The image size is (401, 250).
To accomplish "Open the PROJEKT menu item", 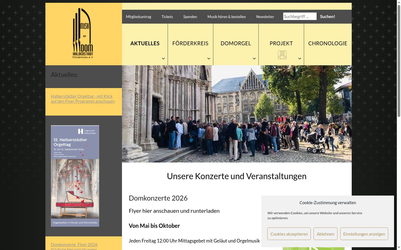I will click(x=281, y=43).
